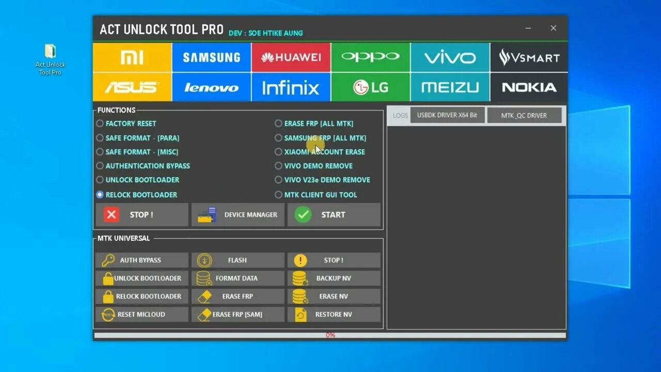Viewport: 661px width, 372px height.
Task: Select the Unlock Bootloader radio option
Action: pyautogui.click(x=138, y=180)
